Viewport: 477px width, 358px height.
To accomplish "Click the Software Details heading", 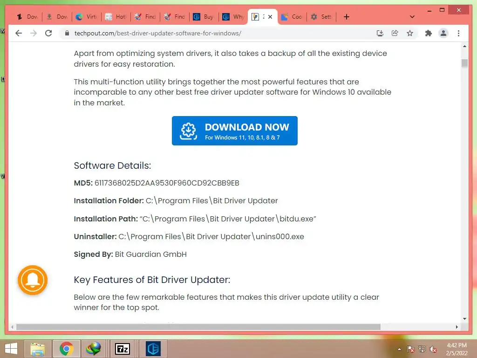I will (112, 165).
